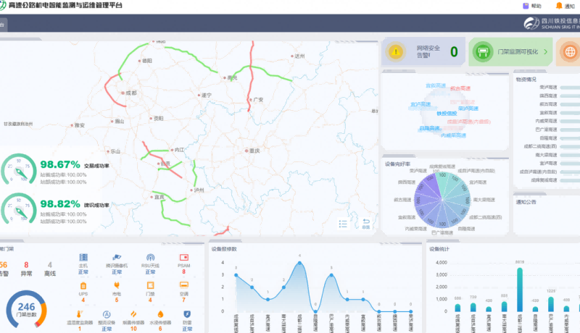
Task: Click the 空调 air conditioner icon
Action: point(183,286)
